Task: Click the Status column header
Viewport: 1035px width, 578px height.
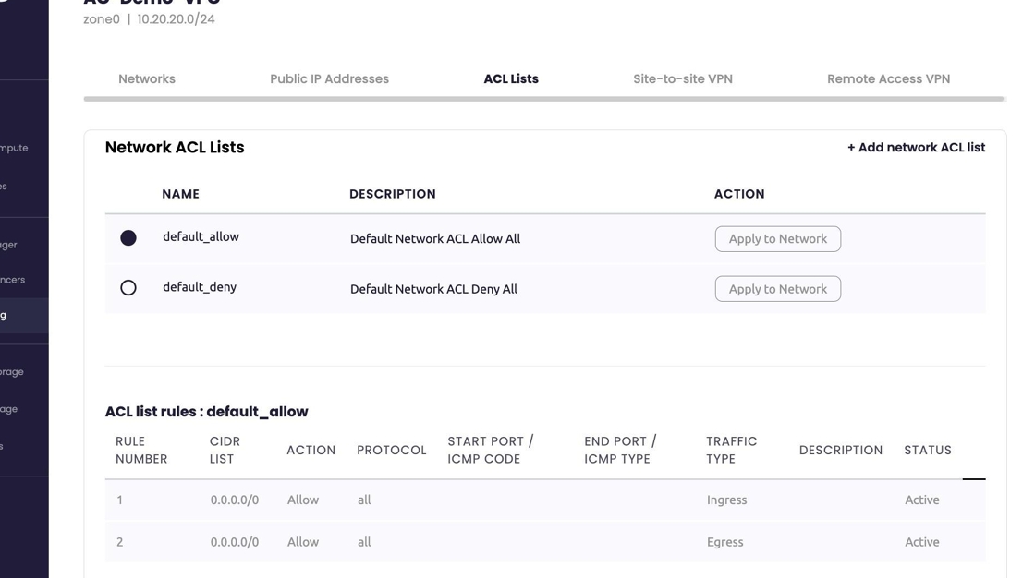Action: pyautogui.click(x=927, y=450)
